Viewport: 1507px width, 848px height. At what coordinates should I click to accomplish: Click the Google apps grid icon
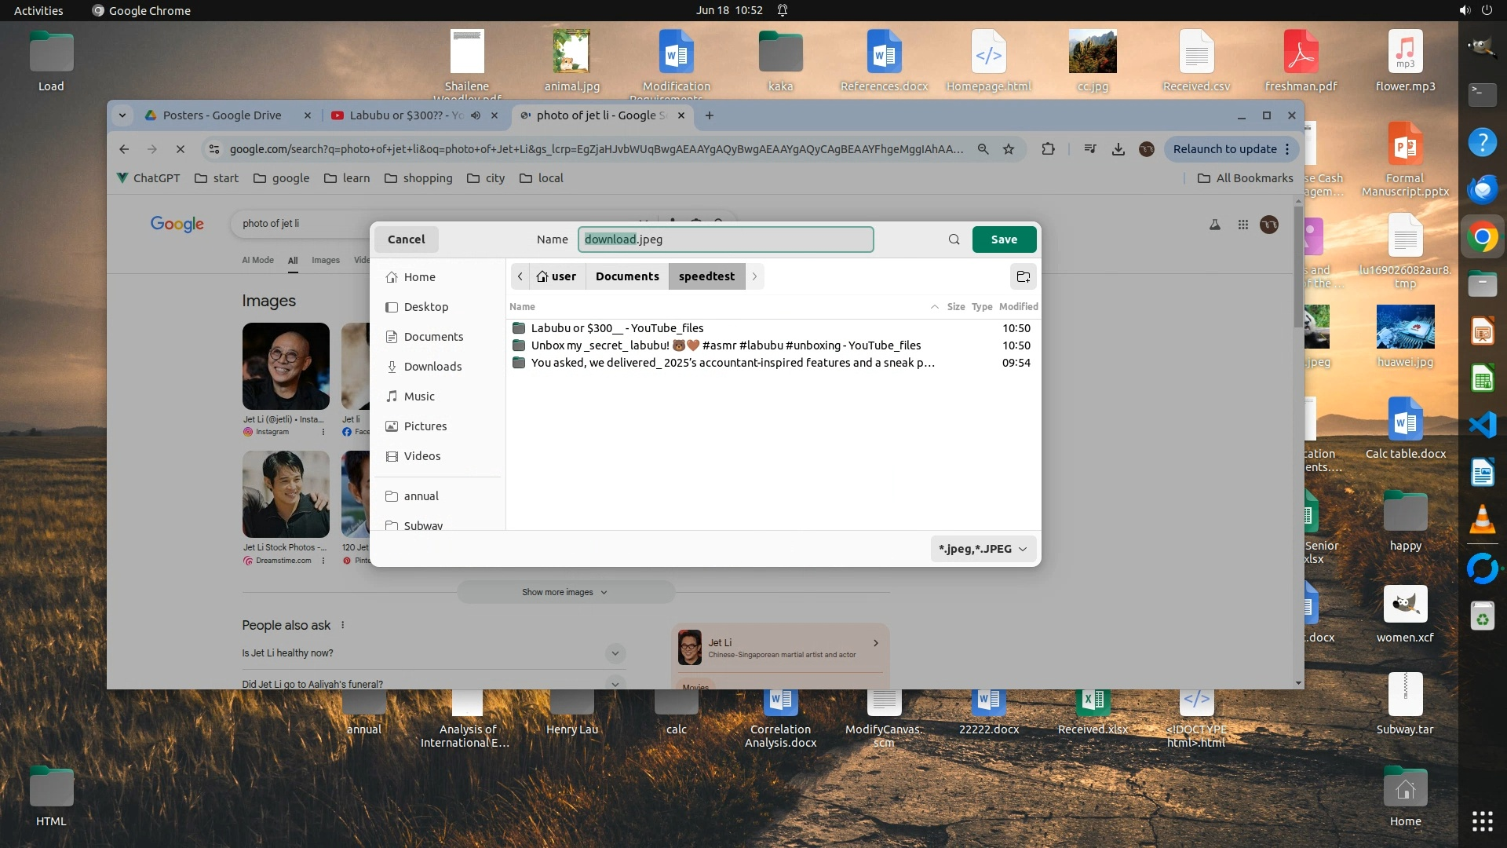1242,225
